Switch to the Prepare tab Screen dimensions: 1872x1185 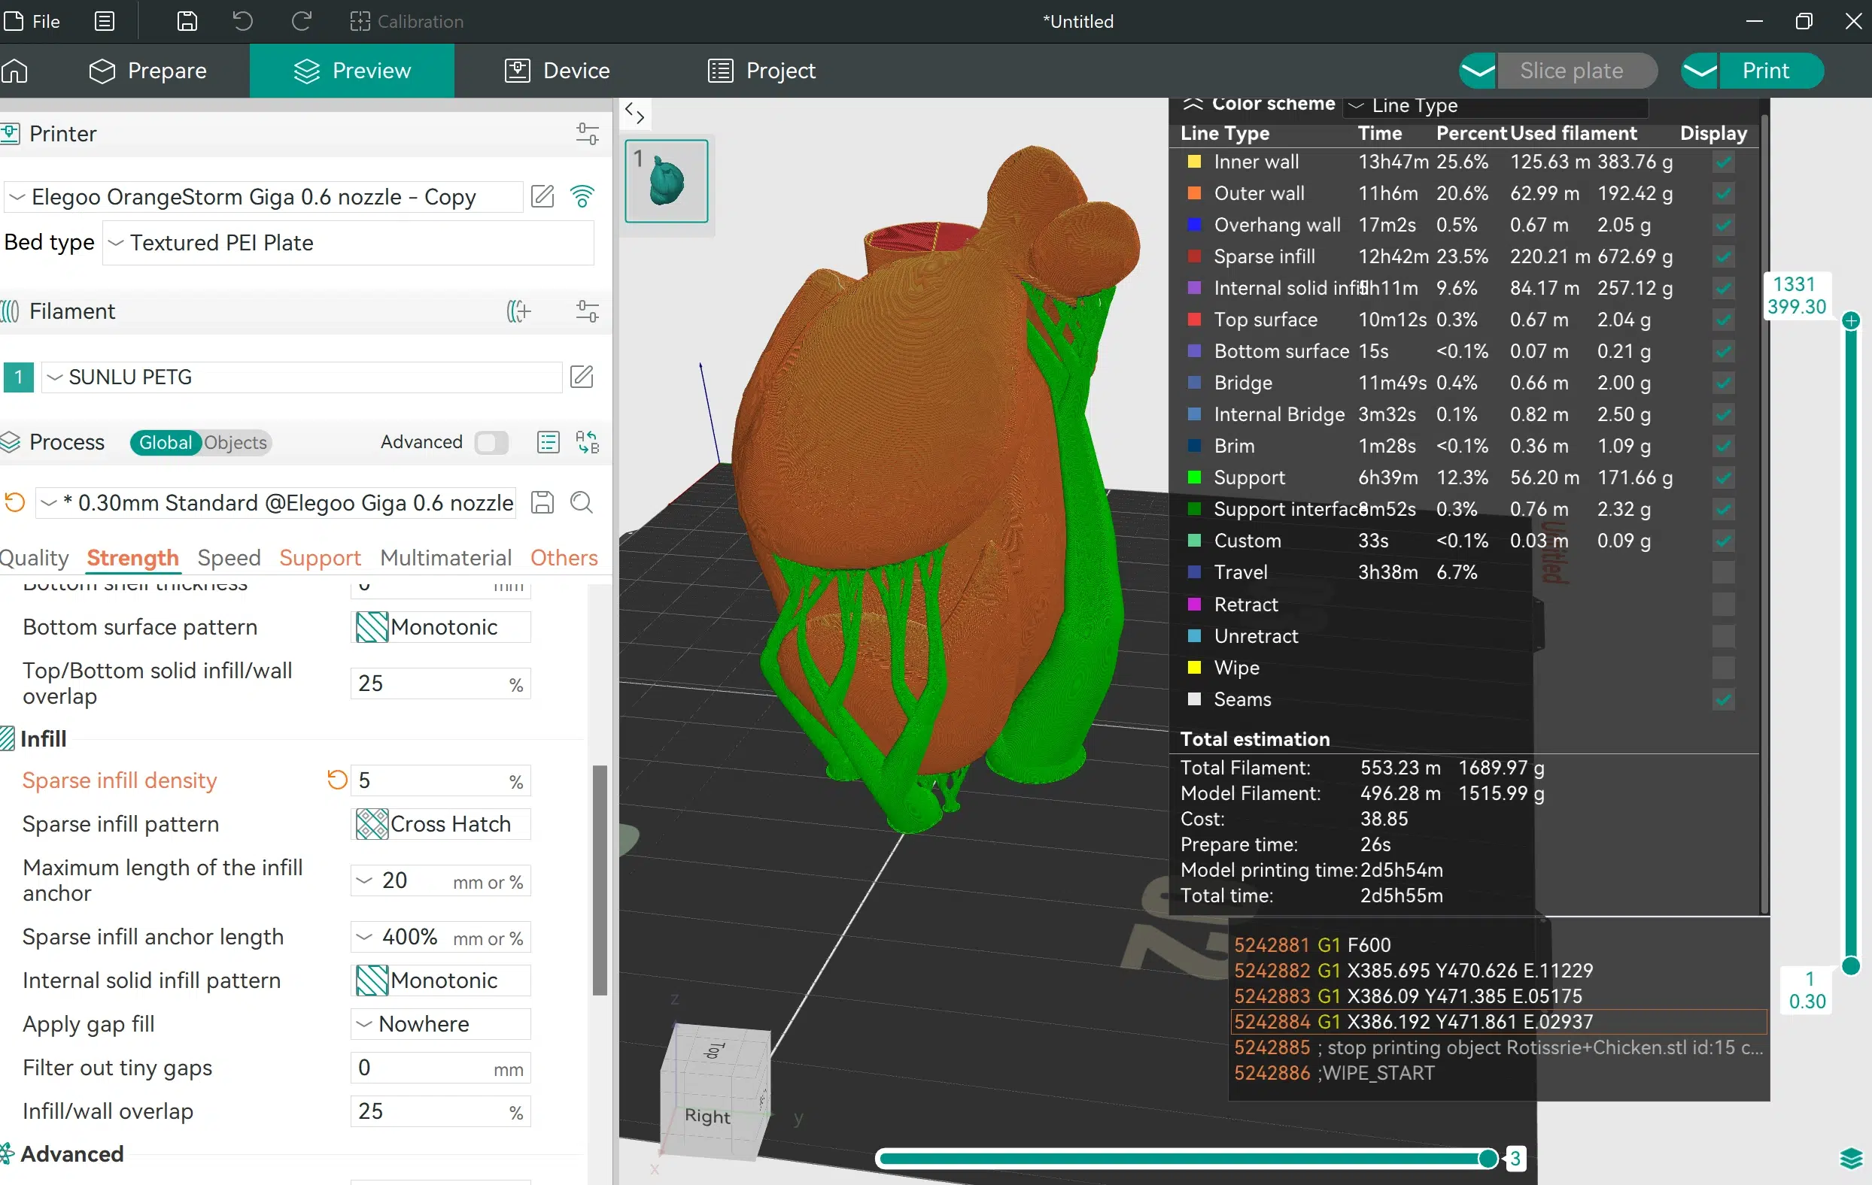147,71
